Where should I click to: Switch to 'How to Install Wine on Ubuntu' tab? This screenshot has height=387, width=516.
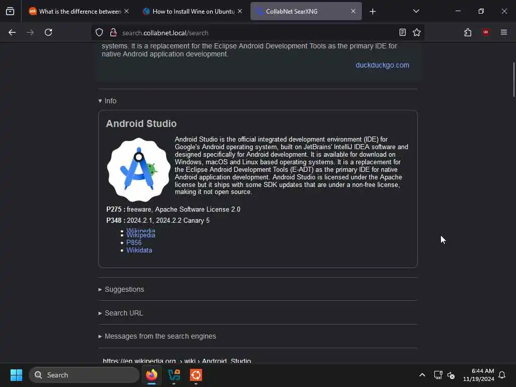click(x=192, y=11)
